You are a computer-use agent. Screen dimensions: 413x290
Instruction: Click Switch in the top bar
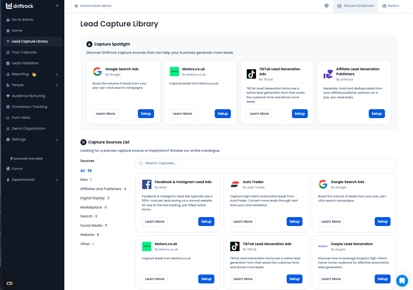pos(391,6)
